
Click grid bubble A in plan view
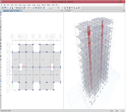click(12, 37)
